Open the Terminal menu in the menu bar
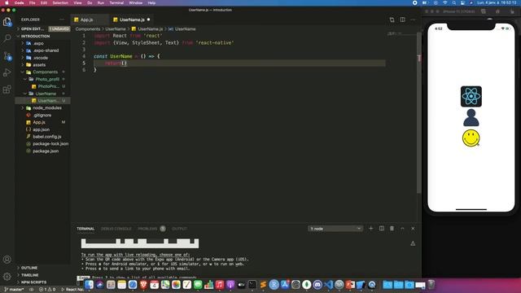The image size is (521, 293). 116,2
